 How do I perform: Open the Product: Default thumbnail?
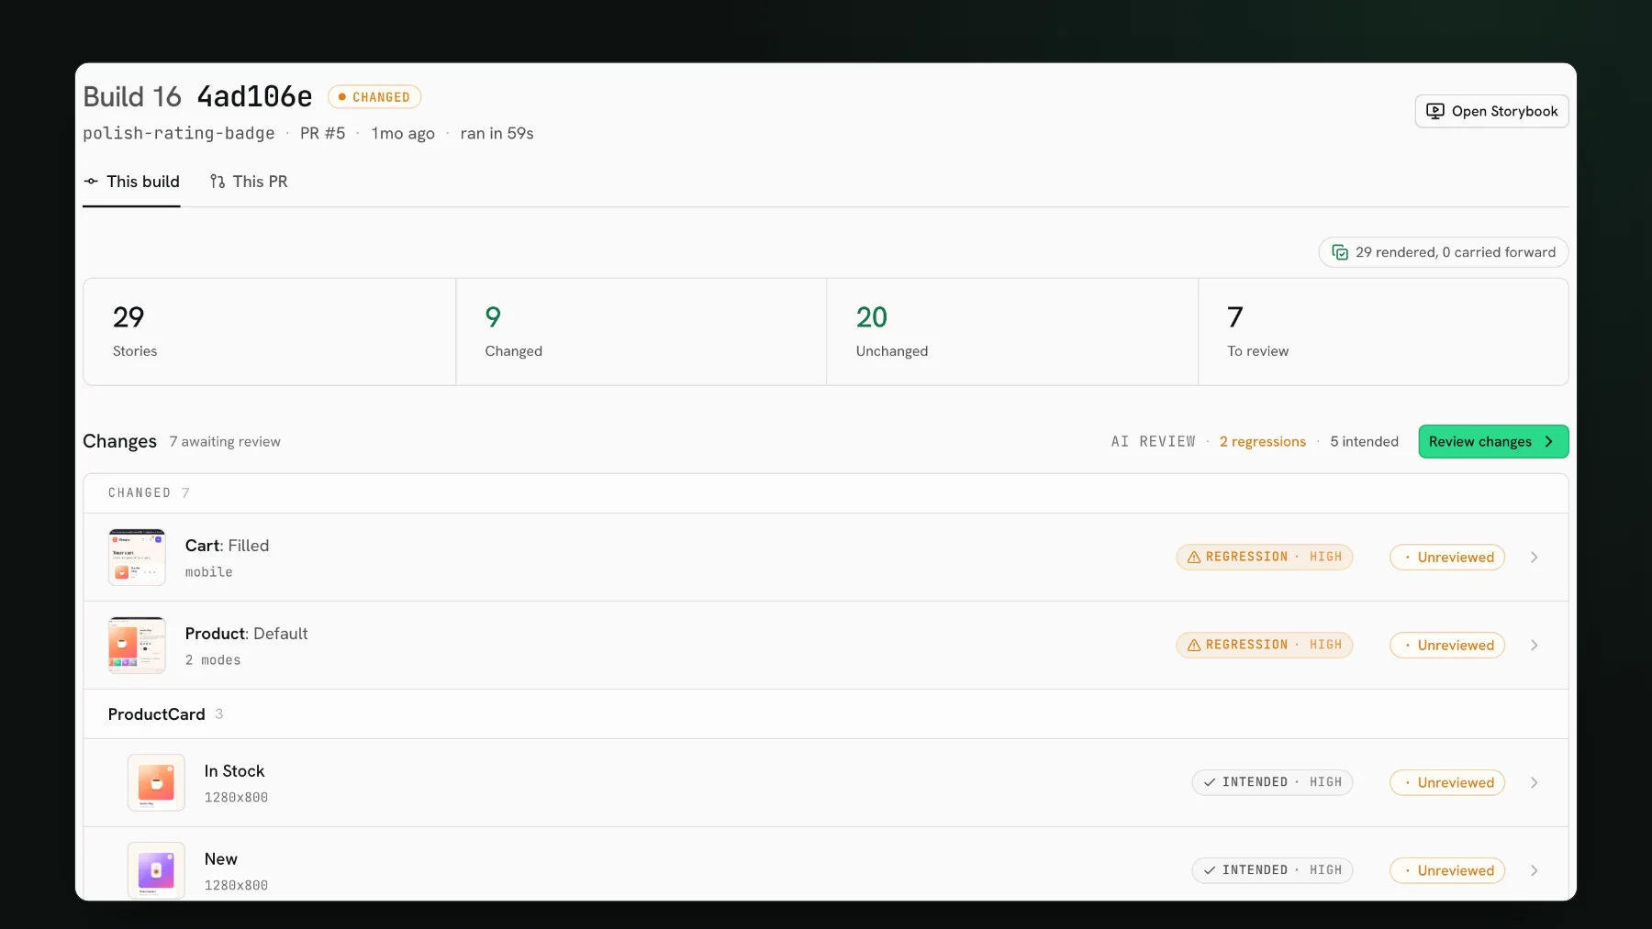click(x=137, y=646)
